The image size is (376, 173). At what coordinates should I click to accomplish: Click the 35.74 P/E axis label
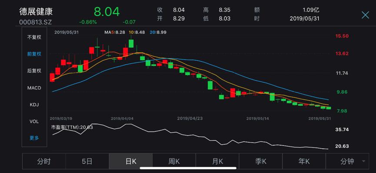[342, 130]
